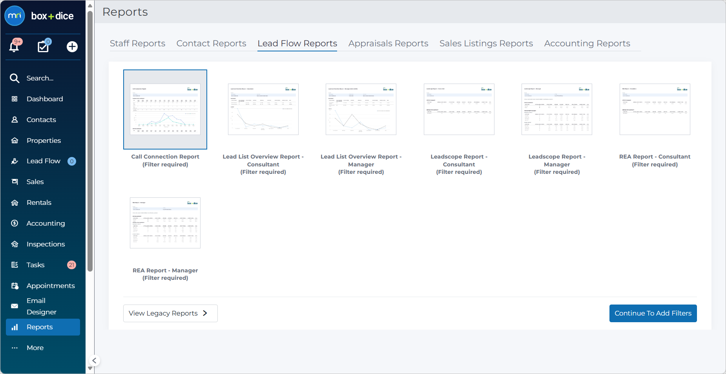Click the plus quick-add icon

click(x=72, y=47)
